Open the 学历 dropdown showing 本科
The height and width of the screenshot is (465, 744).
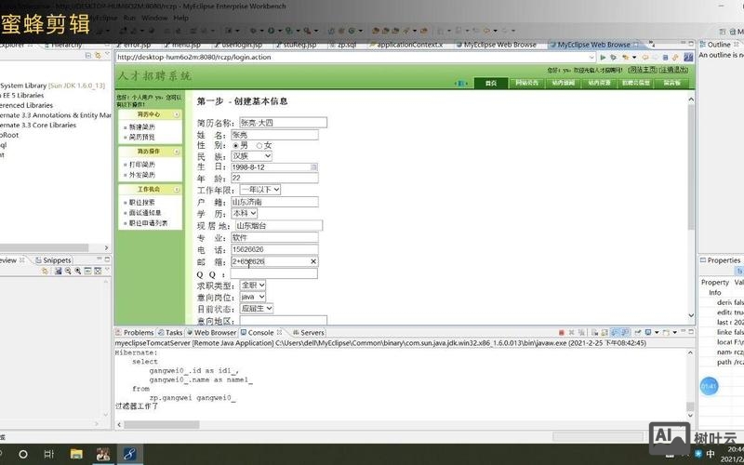(245, 214)
